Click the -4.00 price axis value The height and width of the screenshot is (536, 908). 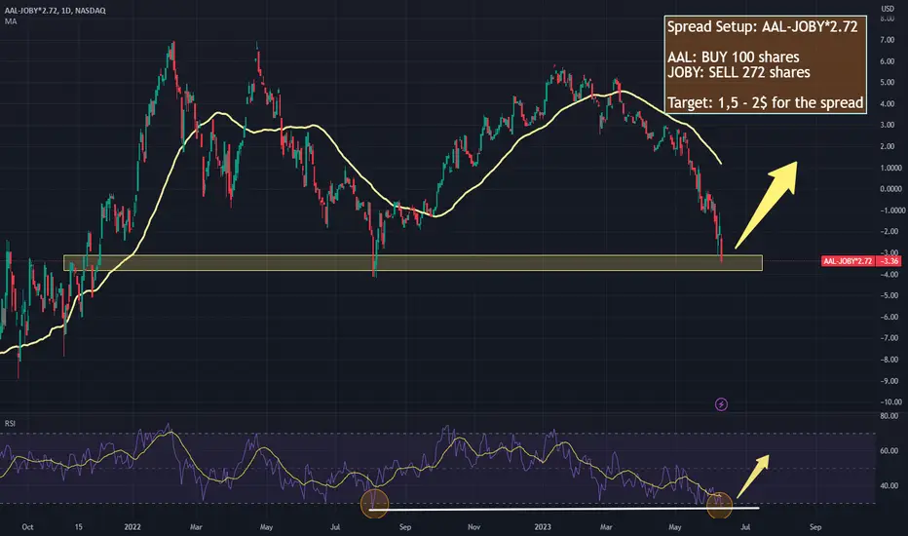pyautogui.click(x=889, y=274)
